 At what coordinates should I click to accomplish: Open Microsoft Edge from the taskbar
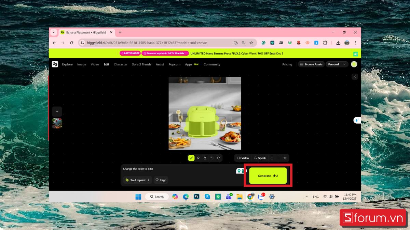(x=186, y=197)
